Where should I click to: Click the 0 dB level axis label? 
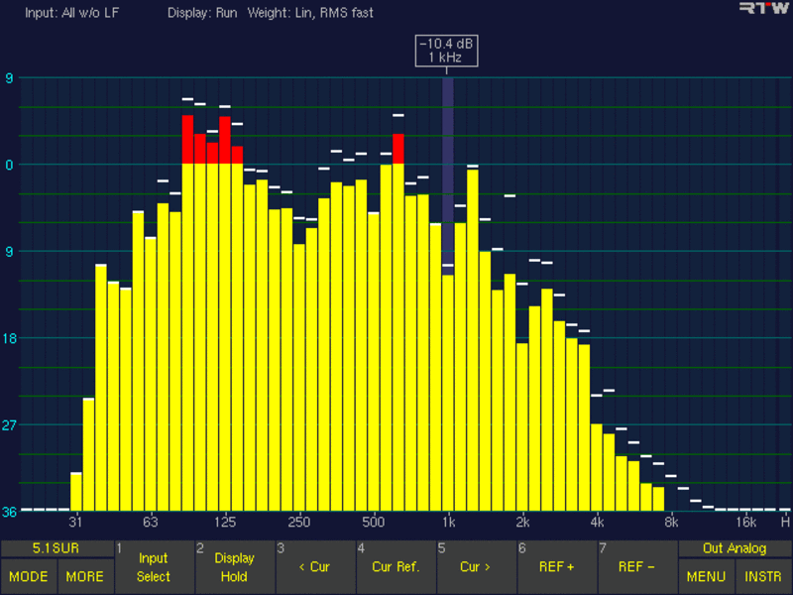tap(9, 165)
